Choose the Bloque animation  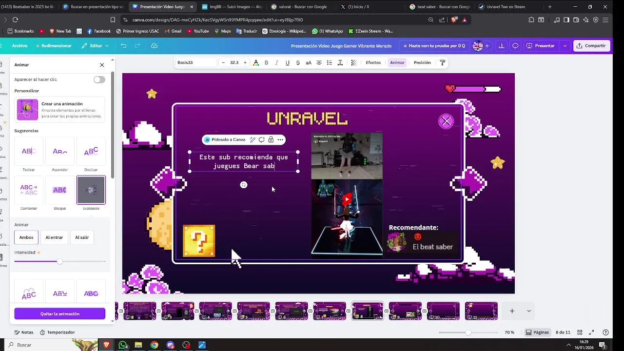(60, 190)
